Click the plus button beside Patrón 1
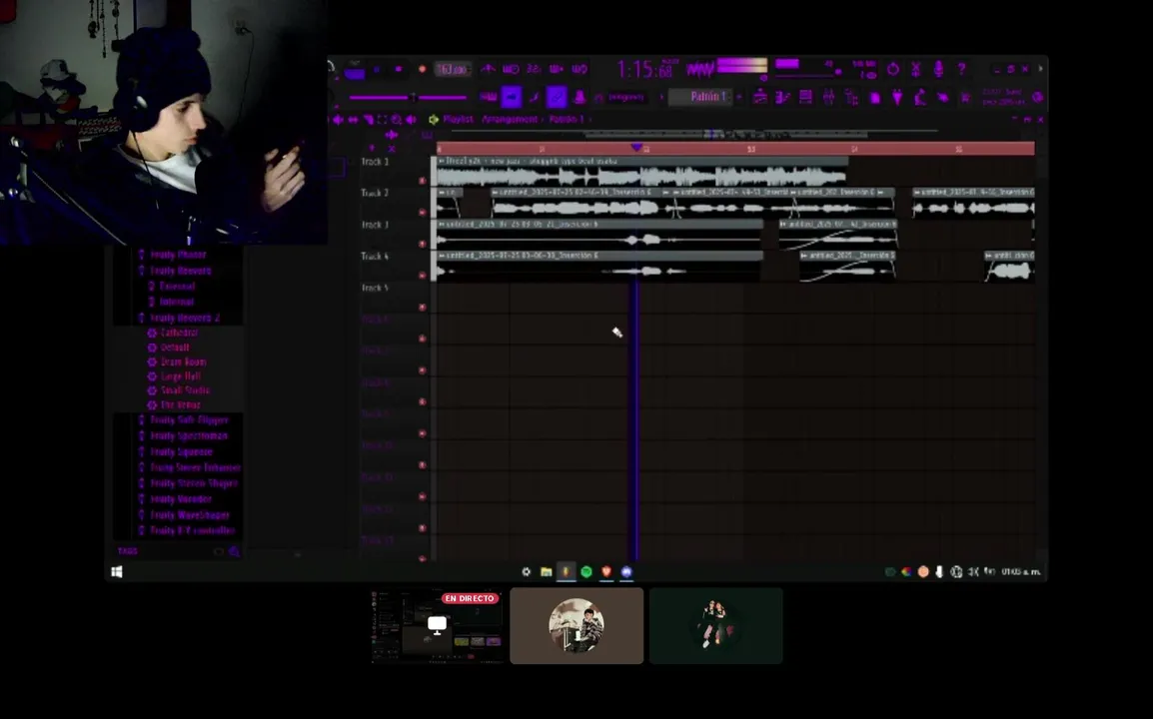The width and height of the screenshot is (1153, 719). [x=739, y=96]
